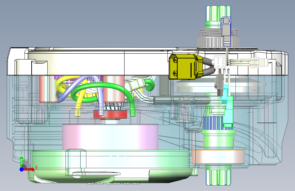The height and width of the screenshot is (191, 295).
Task: Click the blue origin sphere of triad
Action: [x=22, y=169]
